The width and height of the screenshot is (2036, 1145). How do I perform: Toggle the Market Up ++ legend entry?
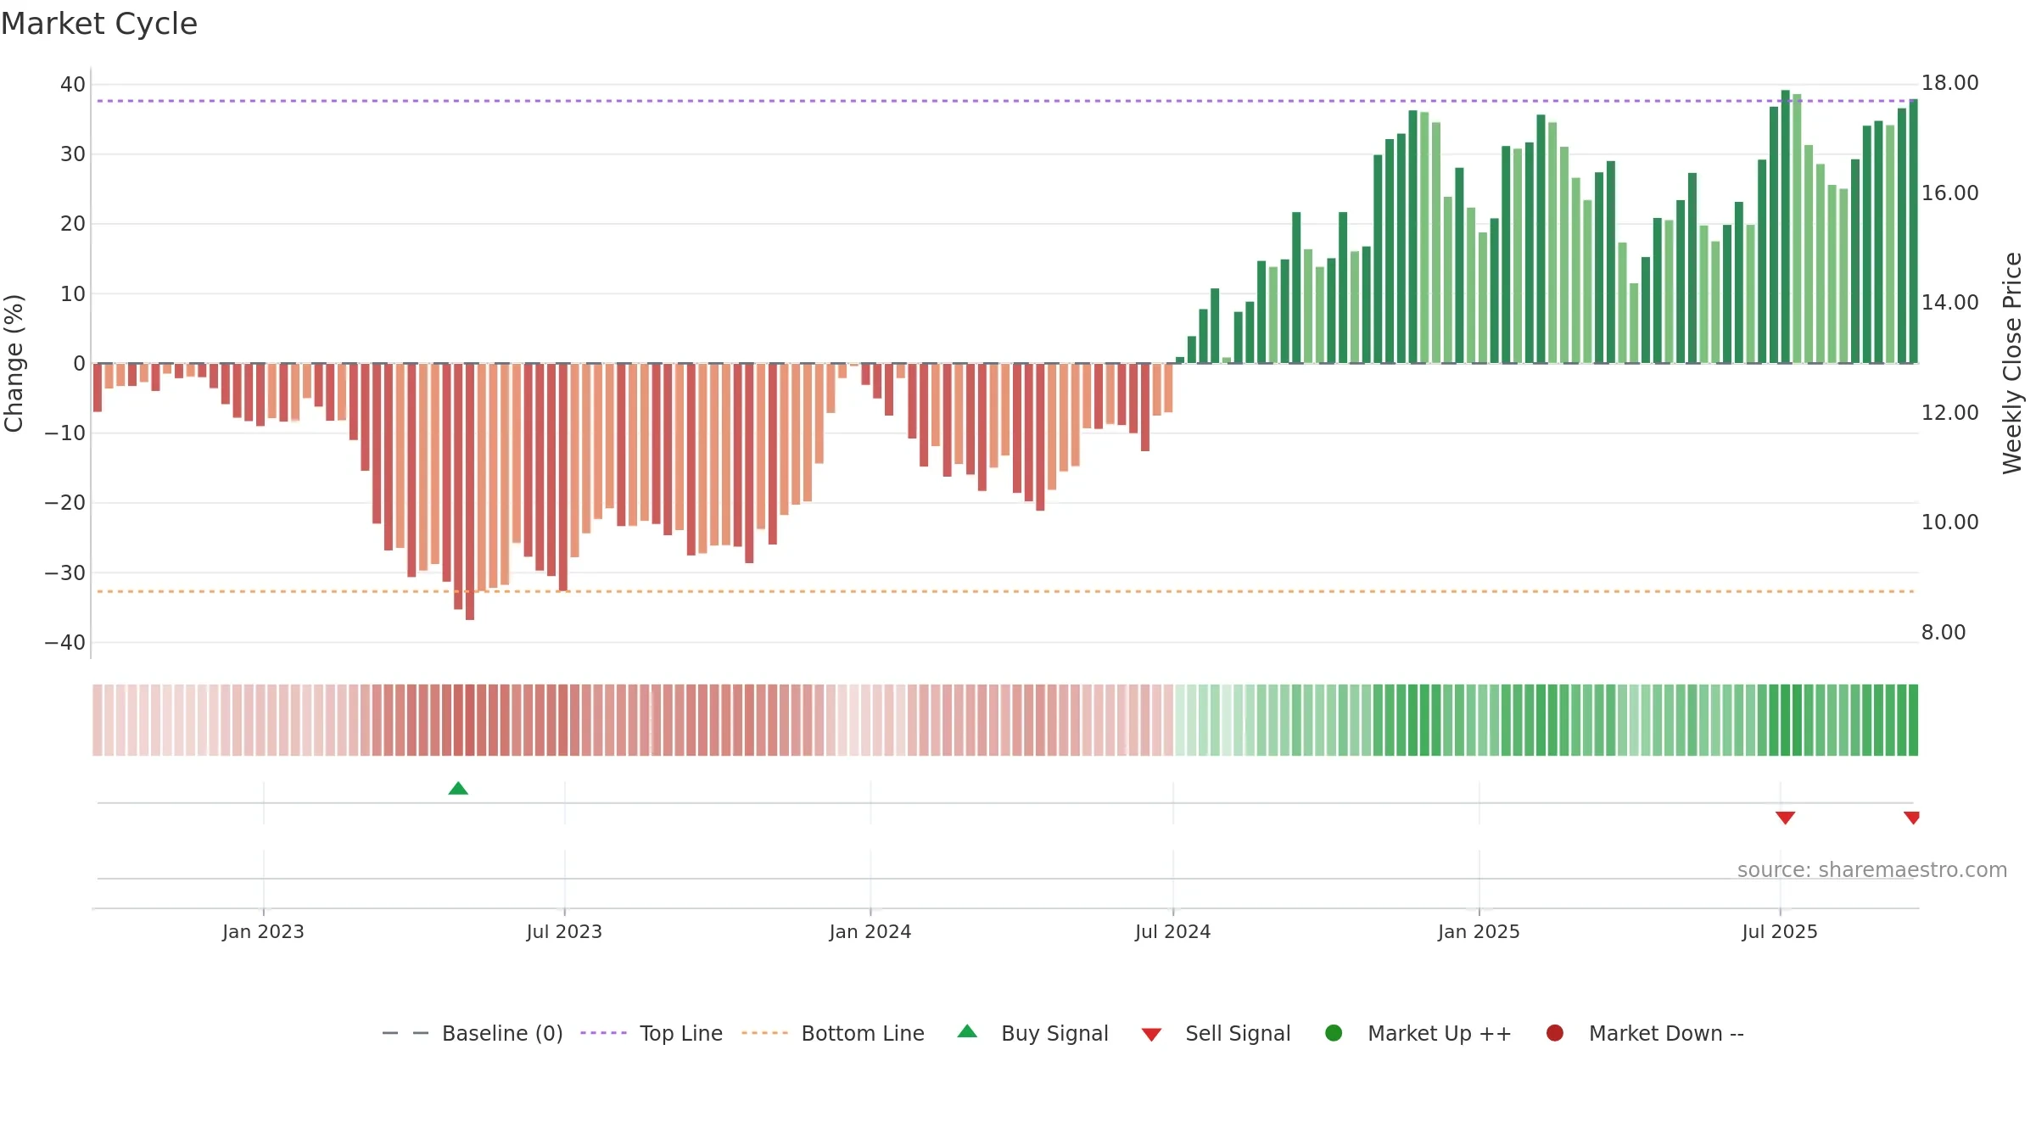coord(1418,1033)
